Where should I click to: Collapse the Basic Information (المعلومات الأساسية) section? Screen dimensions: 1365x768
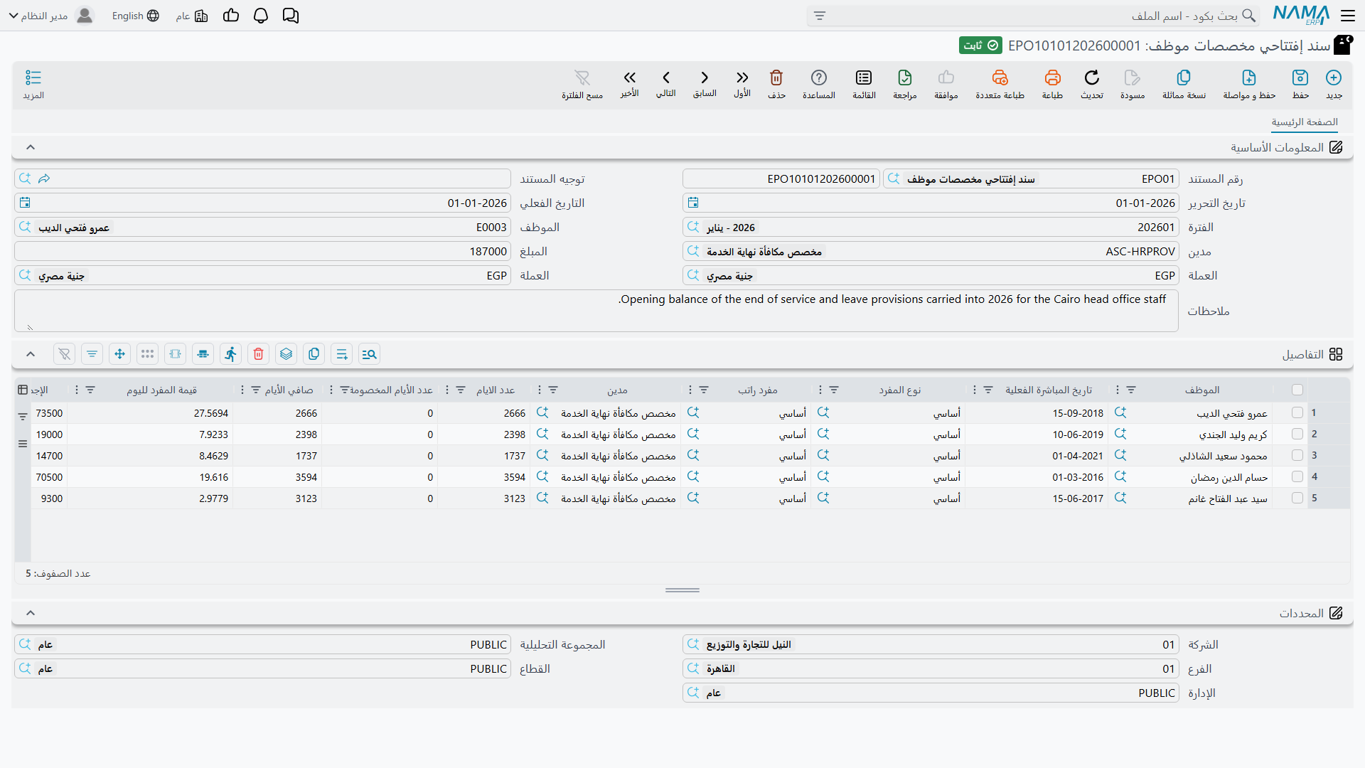coord(31,147)
